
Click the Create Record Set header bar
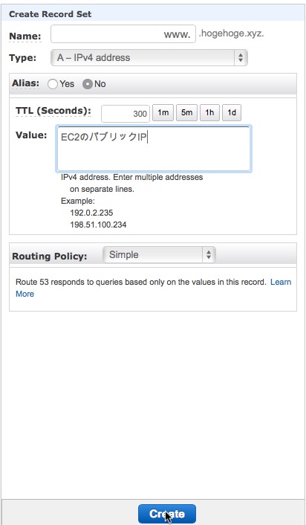click(x=153, y=14)
